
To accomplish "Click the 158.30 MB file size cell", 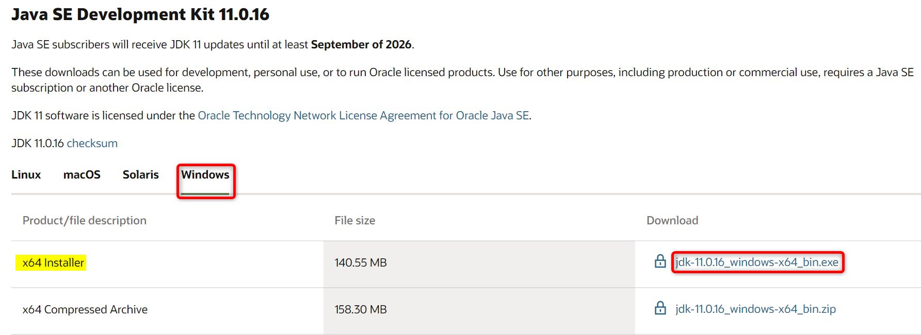I will click(360, 310).
